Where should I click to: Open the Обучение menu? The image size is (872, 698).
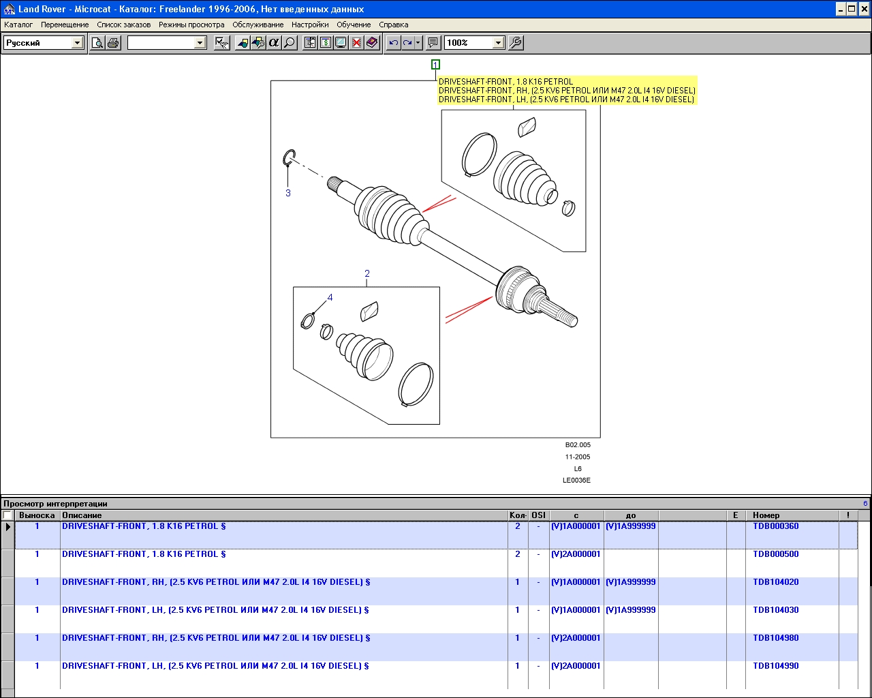[x=354, y=25]
